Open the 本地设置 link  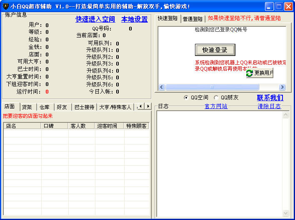(x=135, y=19)
